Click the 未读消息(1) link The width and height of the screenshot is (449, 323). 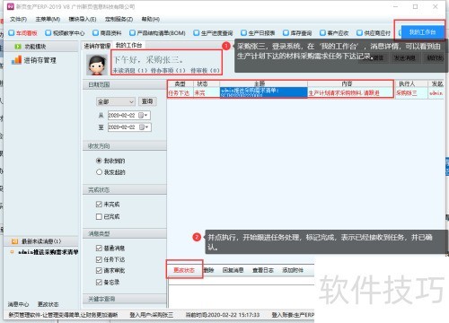130,71
